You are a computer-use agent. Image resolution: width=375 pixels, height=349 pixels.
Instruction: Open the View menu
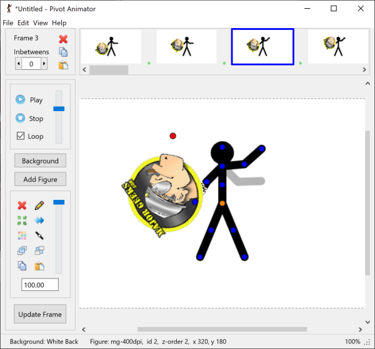[x=41, y=23]
